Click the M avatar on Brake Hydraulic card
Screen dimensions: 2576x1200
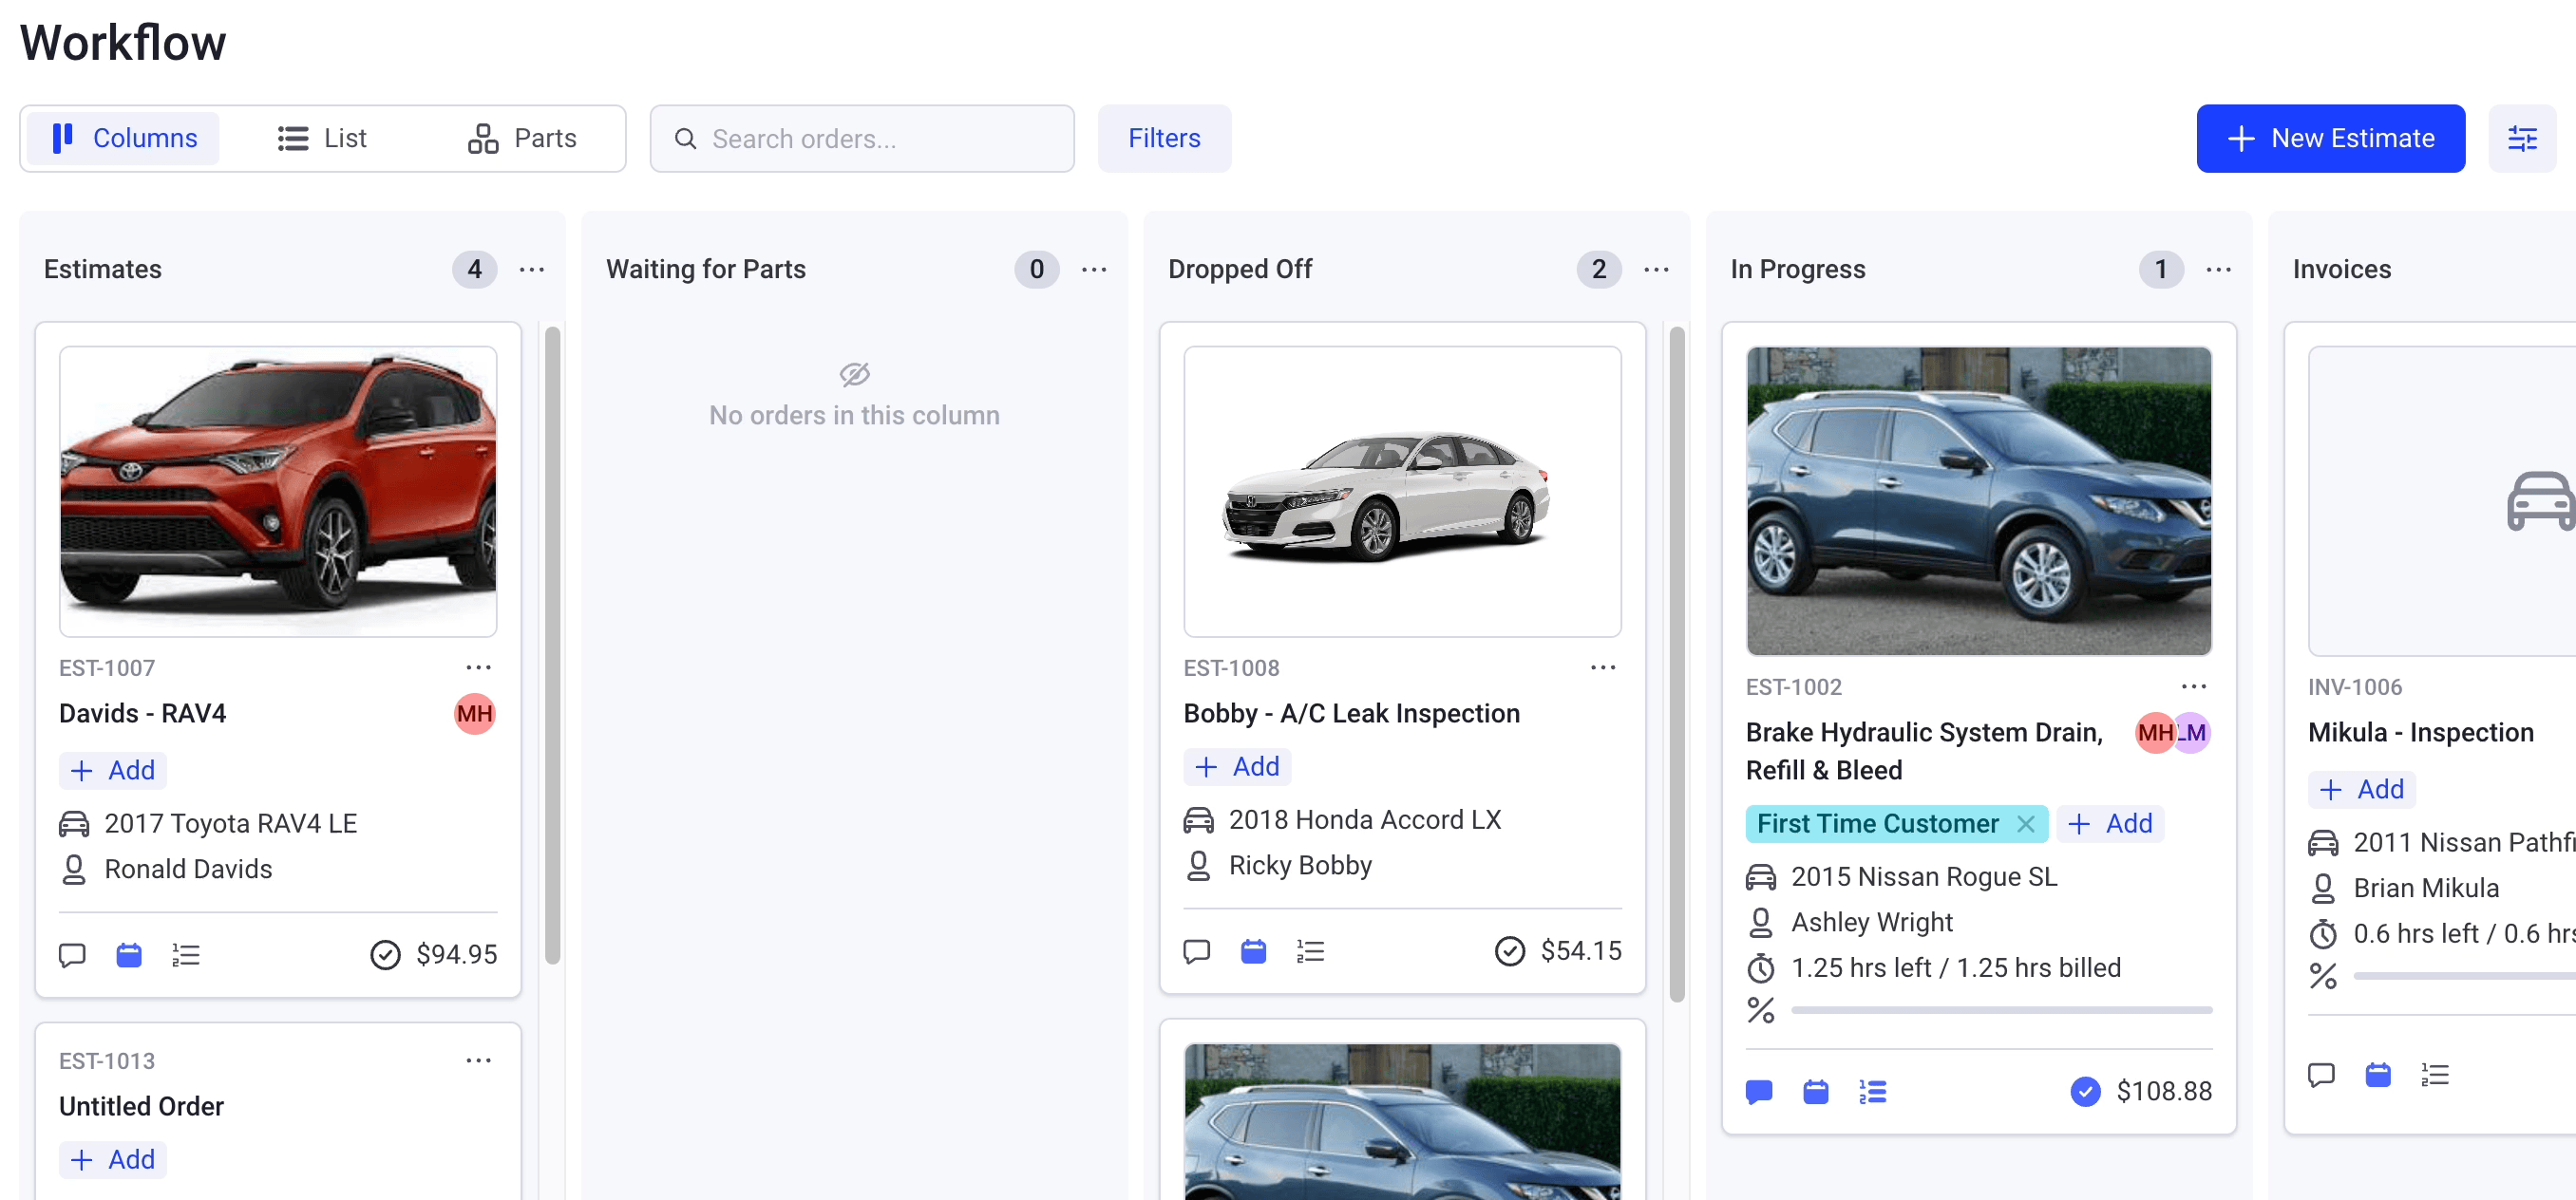tap(2195, 732)
